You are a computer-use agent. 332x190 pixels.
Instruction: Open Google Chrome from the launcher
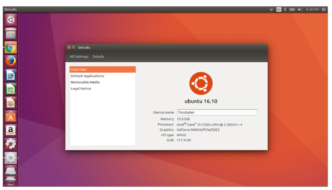tap(11, 47)
